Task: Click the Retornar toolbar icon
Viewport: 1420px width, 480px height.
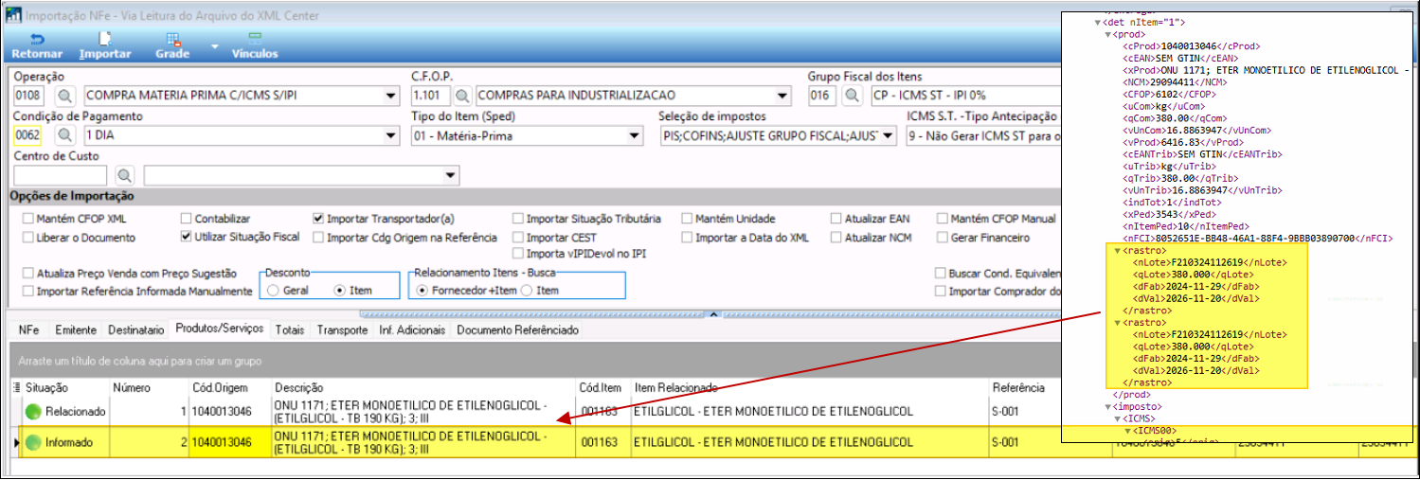Action: [38, 40]
